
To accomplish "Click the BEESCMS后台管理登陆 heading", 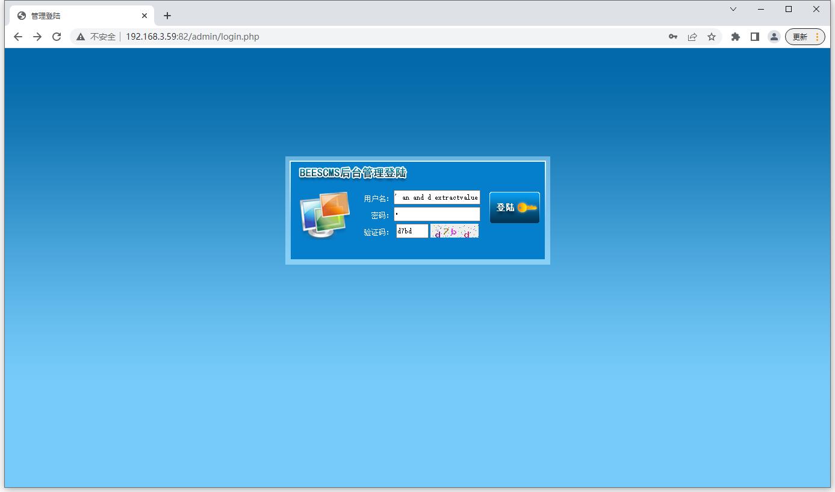I will [x=353, y=173].
